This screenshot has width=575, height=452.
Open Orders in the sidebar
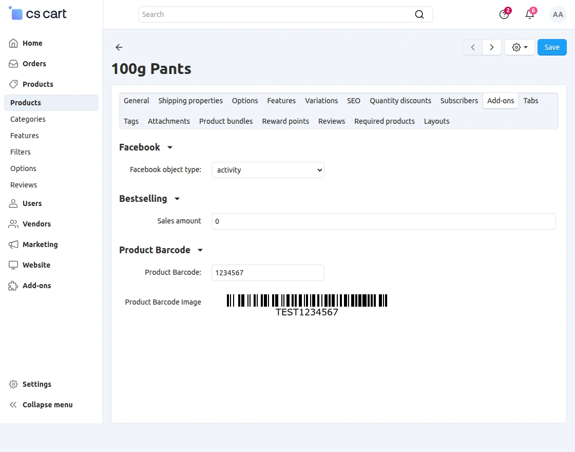[x=34, y=64]
